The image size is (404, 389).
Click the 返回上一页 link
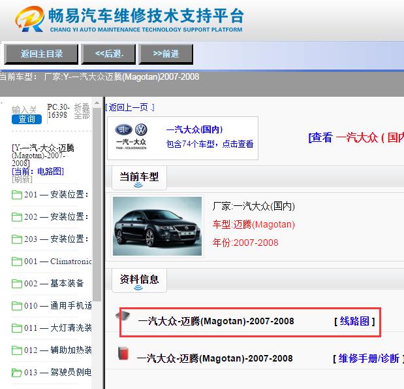click(130, 107)
